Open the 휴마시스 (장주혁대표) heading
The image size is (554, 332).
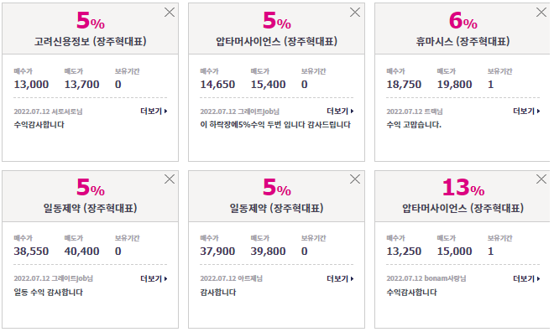pyautogui.click(x=463, y=42)
